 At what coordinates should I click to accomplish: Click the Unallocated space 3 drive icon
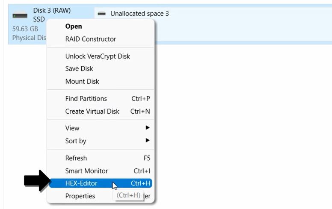(102, 14)
